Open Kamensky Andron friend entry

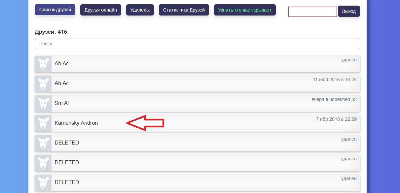point(198,123)
